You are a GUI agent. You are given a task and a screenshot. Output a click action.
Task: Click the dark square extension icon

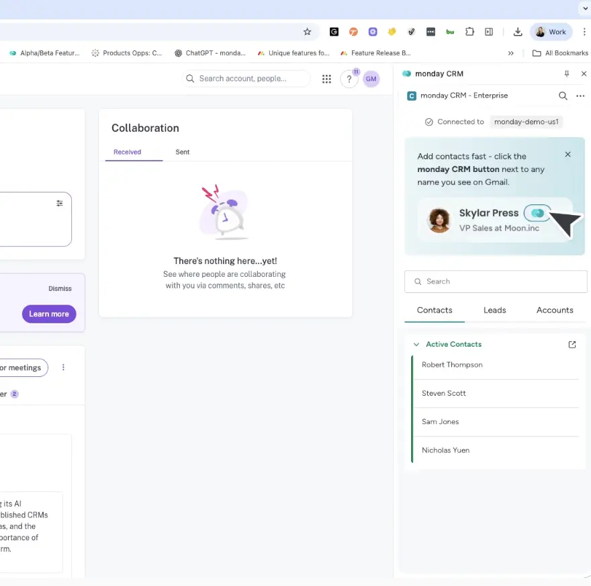430,32
